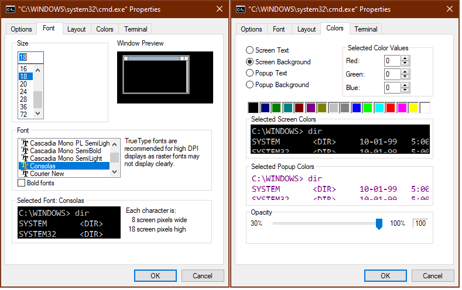The image size is (462, 290).
Task: Close the left Properties window
Action: [x=220, y=9]
